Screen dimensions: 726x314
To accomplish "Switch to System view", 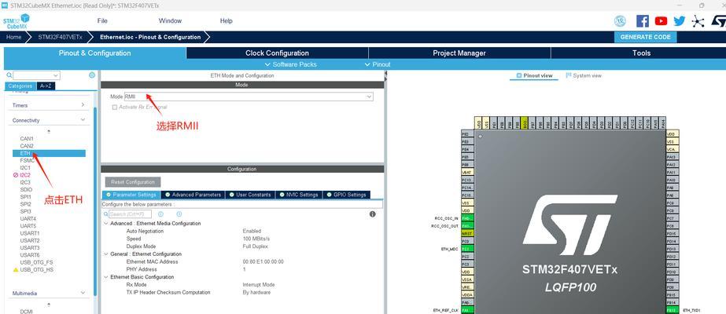I will (x=584, y=75).
